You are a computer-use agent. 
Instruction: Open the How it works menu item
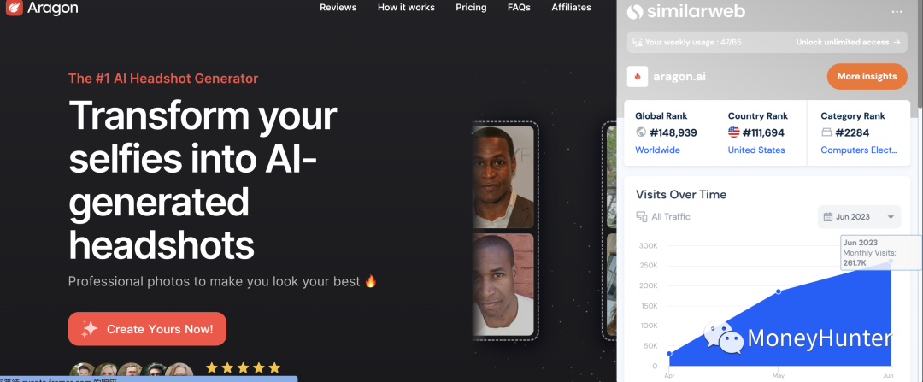(x=406, y=8)
